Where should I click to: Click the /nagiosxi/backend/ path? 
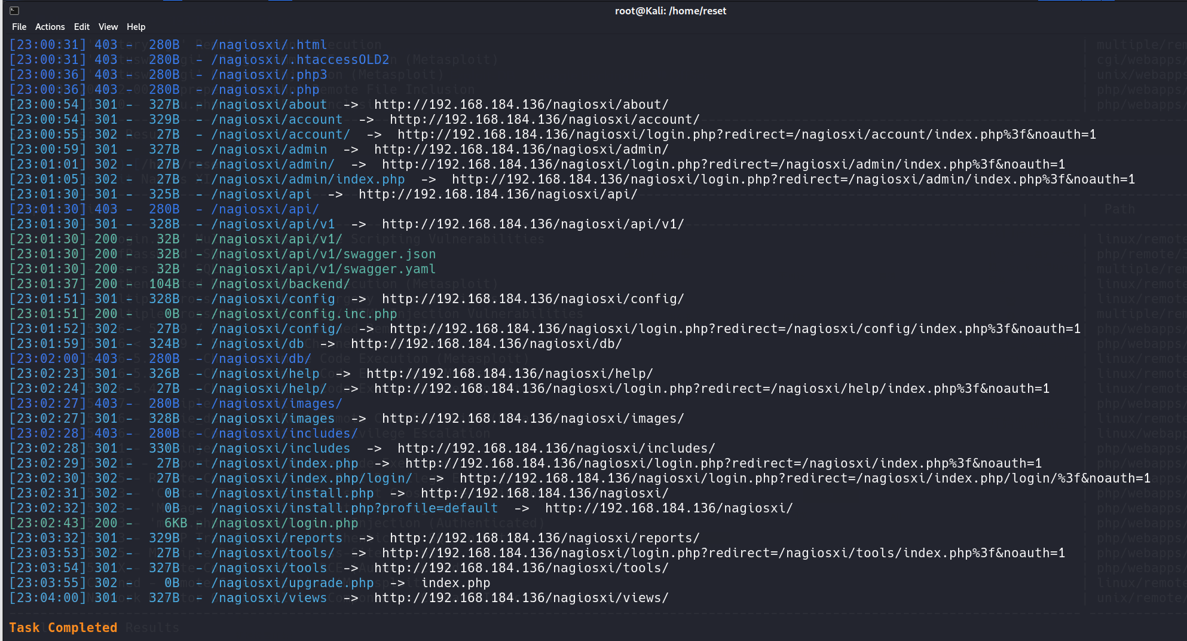click(280, 284)
